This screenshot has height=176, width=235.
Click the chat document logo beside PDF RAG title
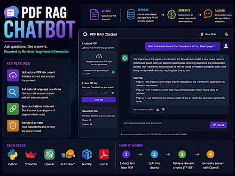click(11, 12)
